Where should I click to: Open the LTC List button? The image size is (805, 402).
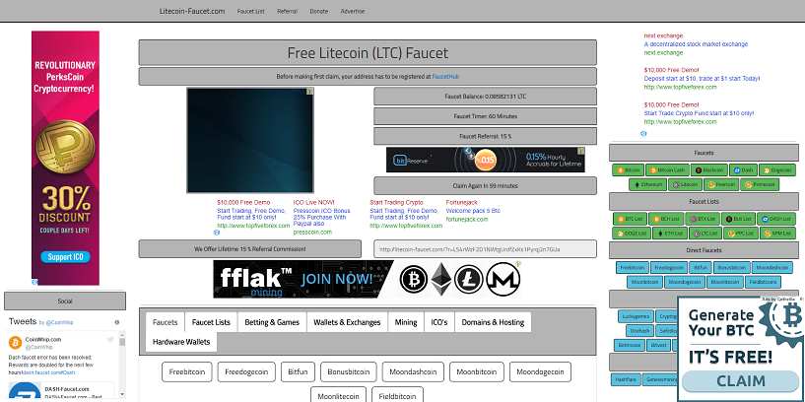705,234
